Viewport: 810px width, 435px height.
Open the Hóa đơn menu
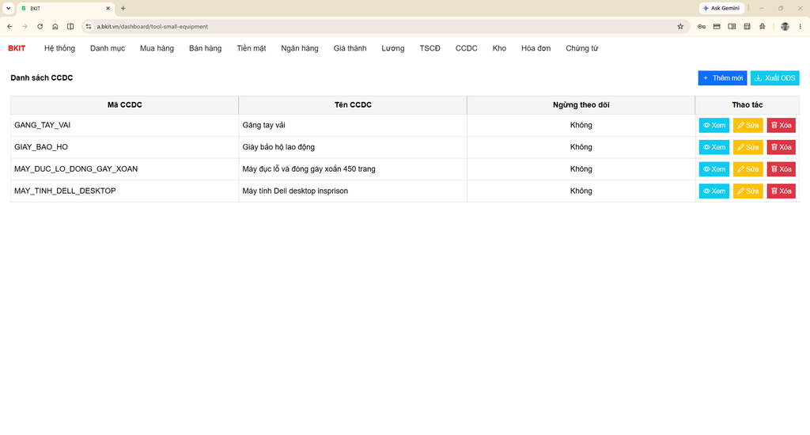(x=536, y=48)
